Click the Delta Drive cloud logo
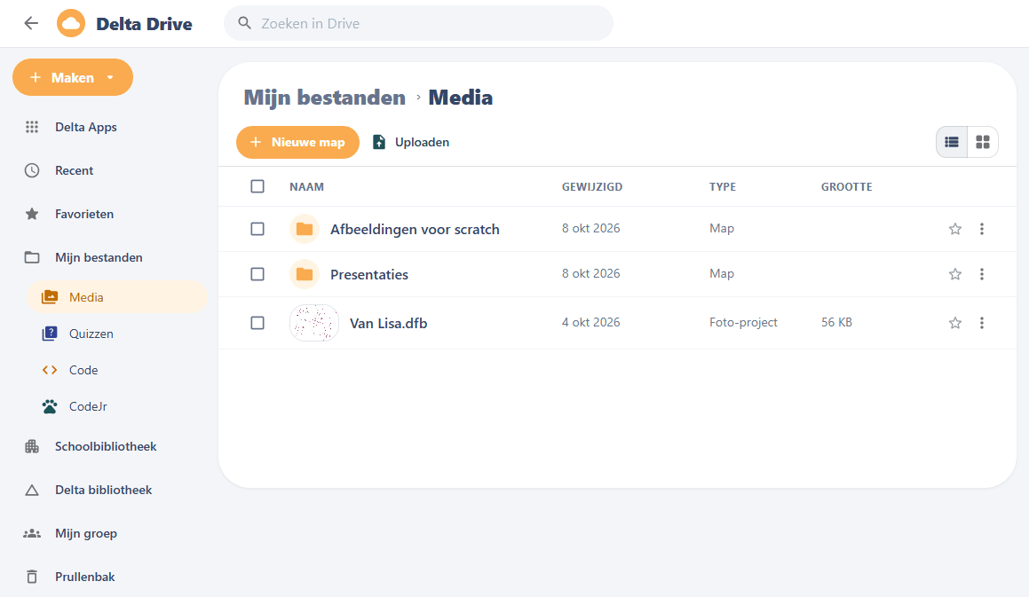Screen dimensions: 1029x597 click(71, 24)
